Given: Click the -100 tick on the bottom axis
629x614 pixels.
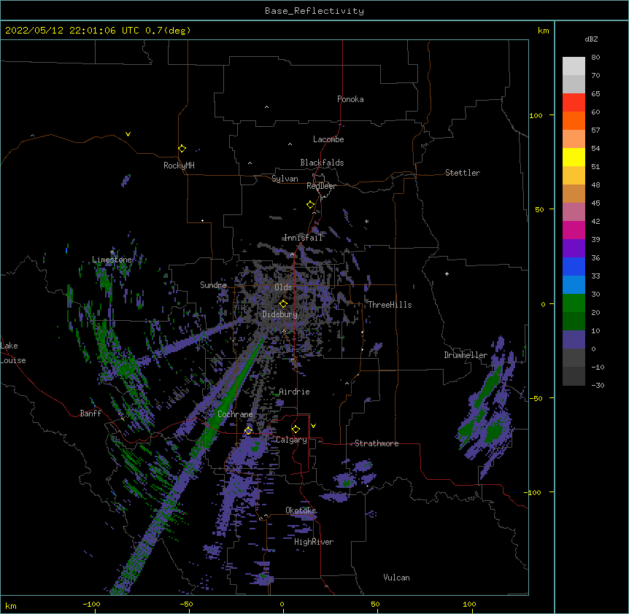Looking at the screenshot, I should tap(91, 604).
